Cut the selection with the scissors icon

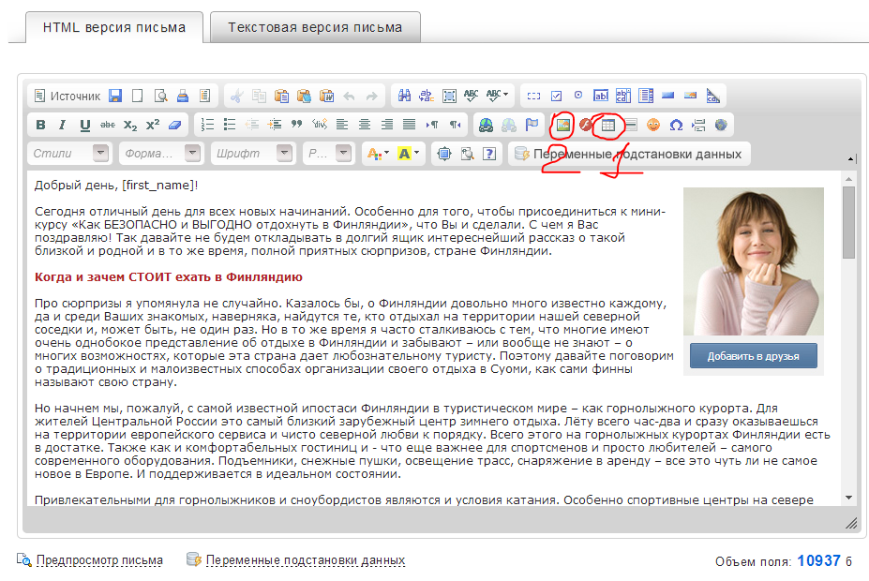[236, 96]
